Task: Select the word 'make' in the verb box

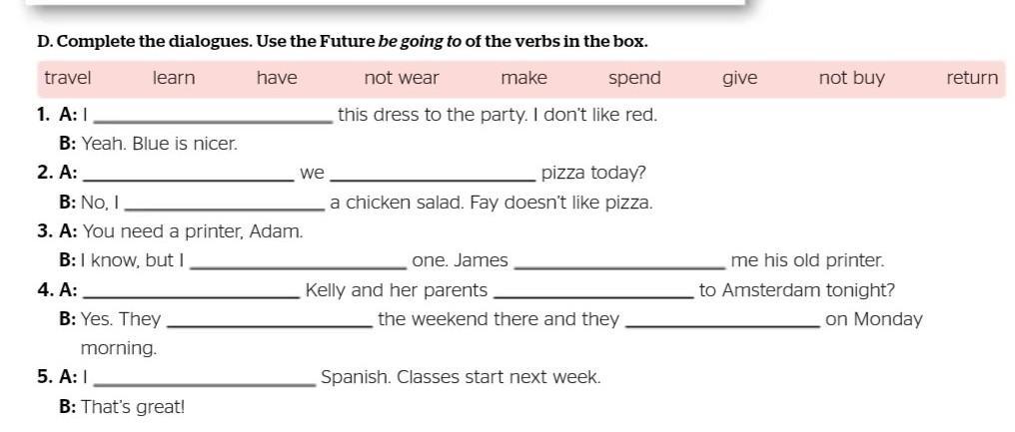Action: click(523, 78)
